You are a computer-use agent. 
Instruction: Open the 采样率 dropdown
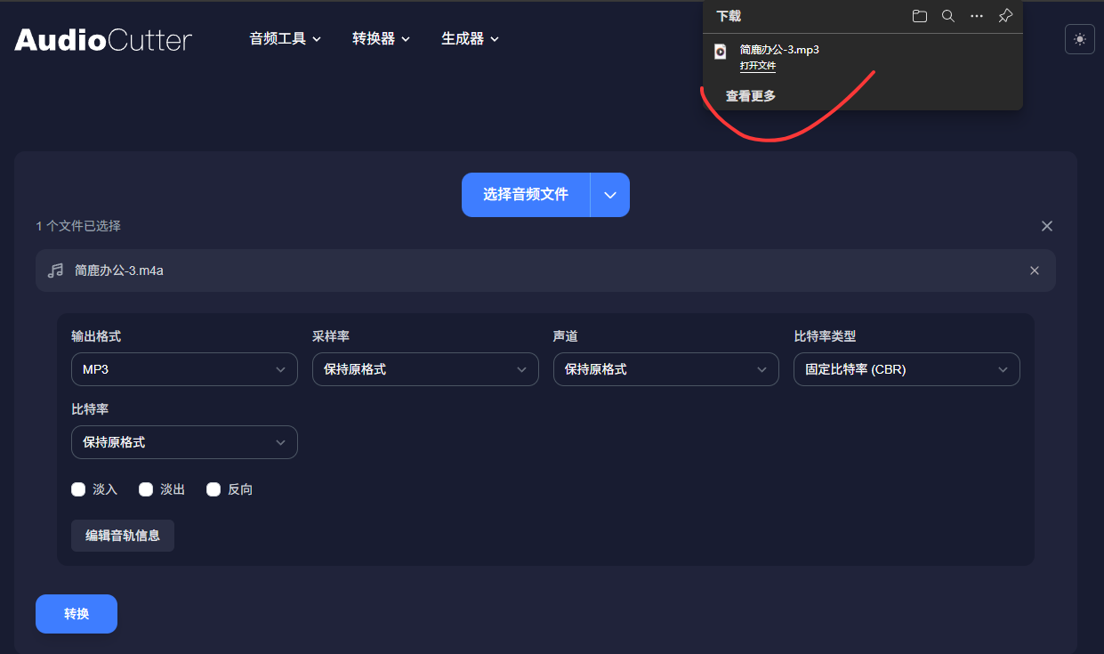point(425,369)
